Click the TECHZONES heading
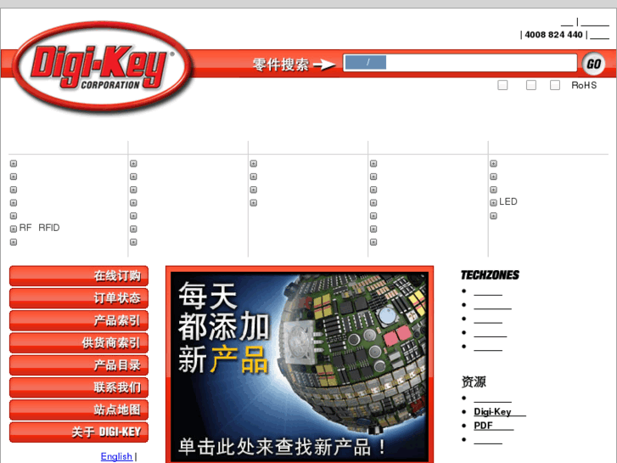 tap(490, 275)
